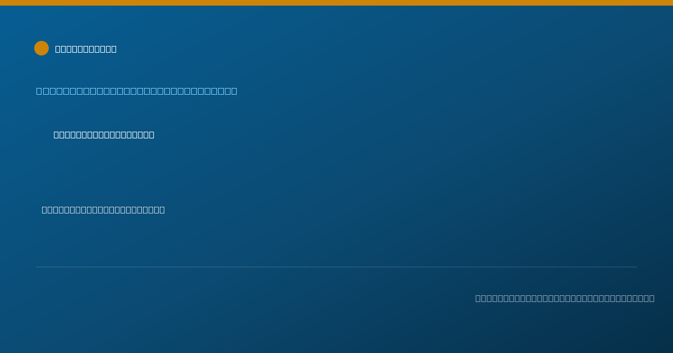This screenshot has width=673, height=353.
Task: Click the gray footer text at bottom right
Action: coord(565,298)
